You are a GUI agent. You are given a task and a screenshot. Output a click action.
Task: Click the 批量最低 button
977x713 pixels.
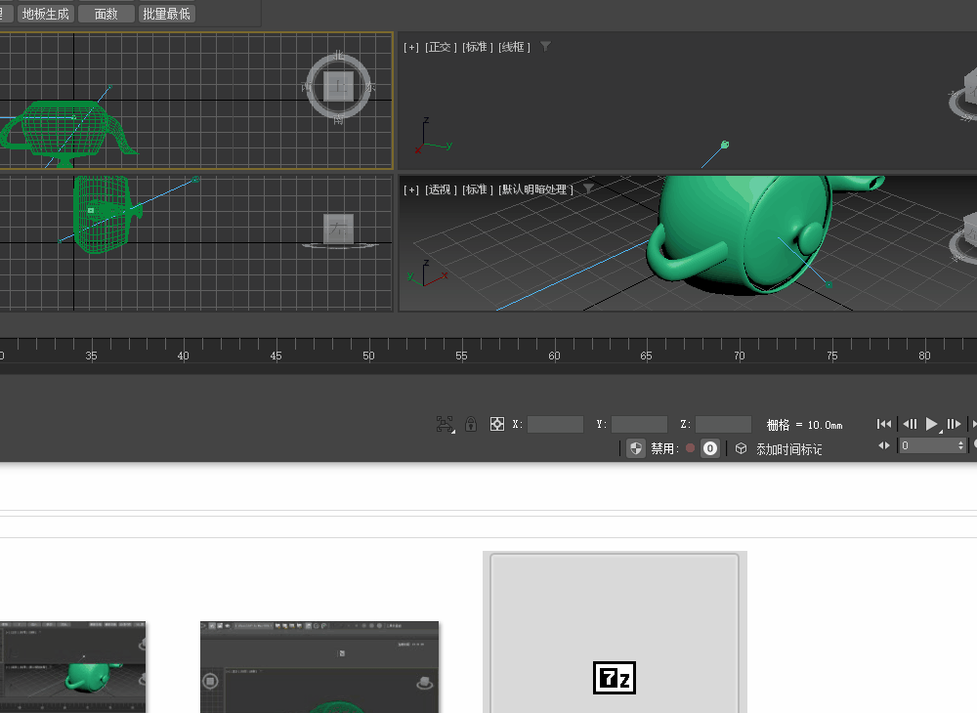(x=166, y=14)
